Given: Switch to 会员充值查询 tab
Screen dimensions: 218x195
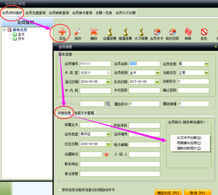Looking at the screenshot, I should pos(35,13).
